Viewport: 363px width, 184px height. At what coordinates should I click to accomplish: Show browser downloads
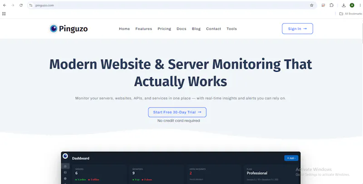pyautogui.click(x=344, y=5)
